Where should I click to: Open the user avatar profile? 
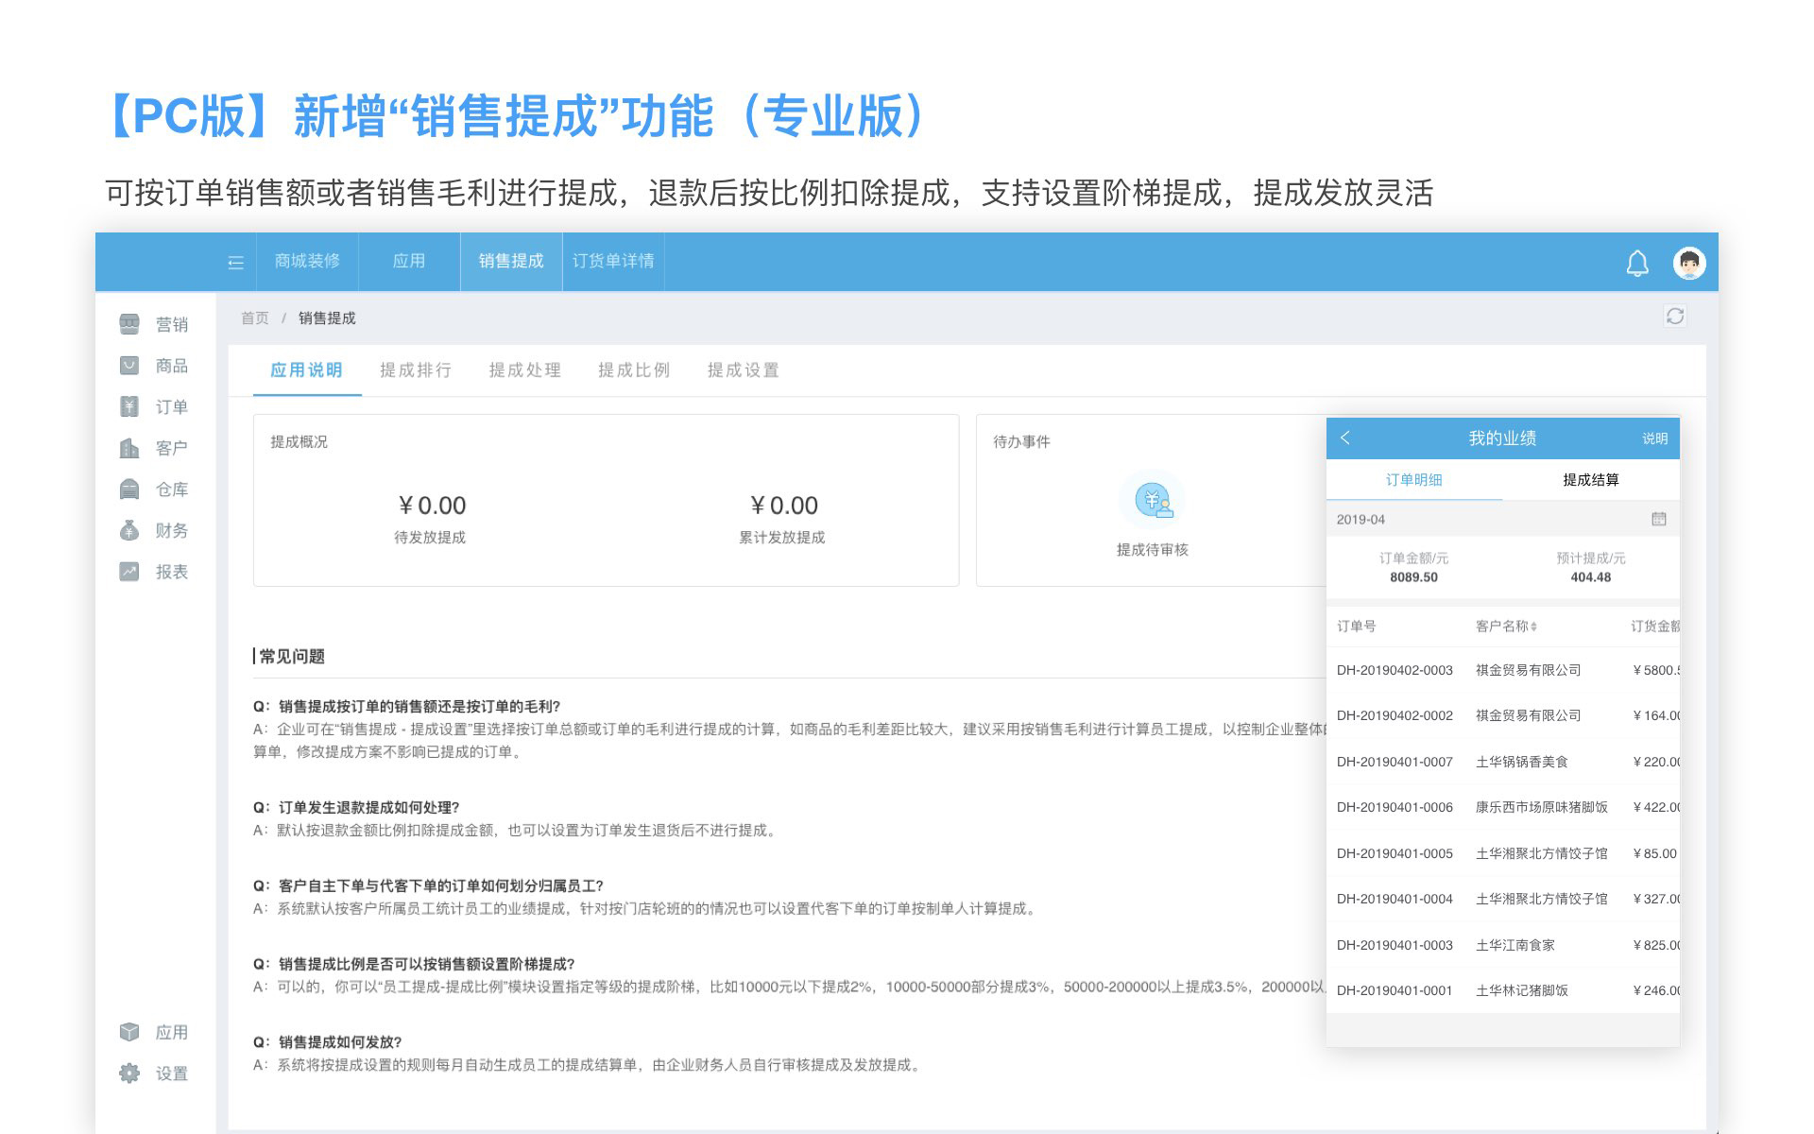[1688, 263]
